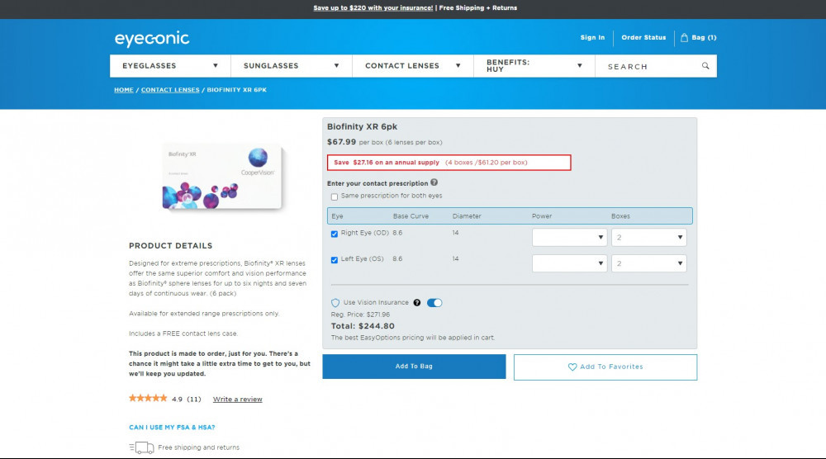The height and width of the screenshot is (459, 826).
Task: Go to Contact Lenses breadcrumb
Action: coord(170,90)
